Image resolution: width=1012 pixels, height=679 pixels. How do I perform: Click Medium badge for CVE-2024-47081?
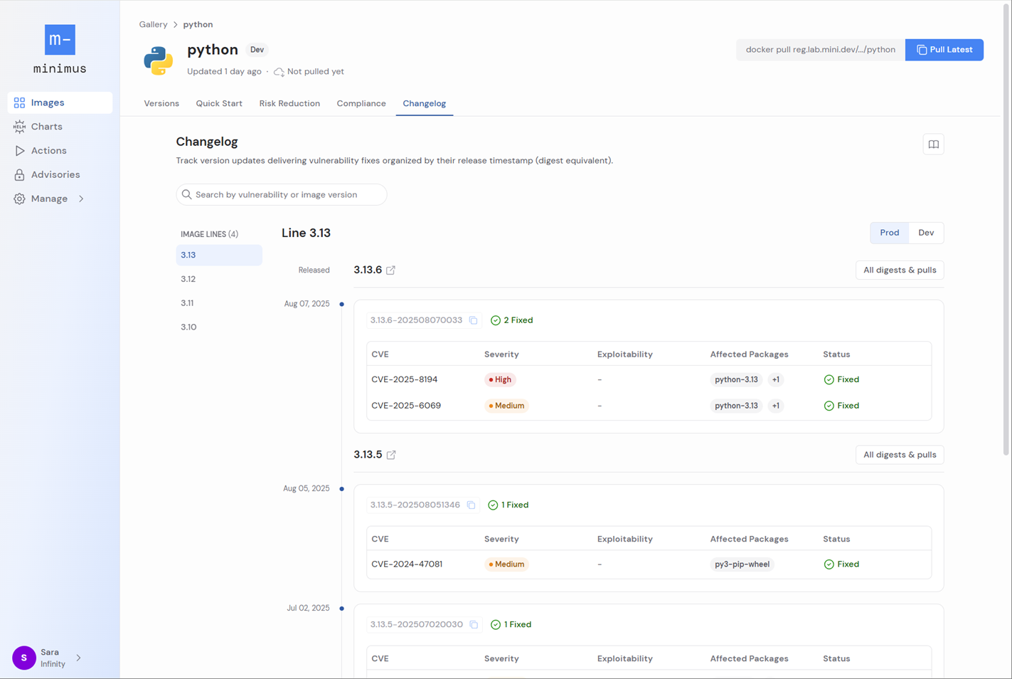click(x=506, y=564)
